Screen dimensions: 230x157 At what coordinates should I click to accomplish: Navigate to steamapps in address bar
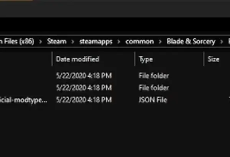tap(96, 42)
